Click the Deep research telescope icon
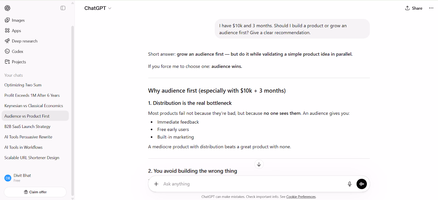438x200 pixels. coord(7,41)
